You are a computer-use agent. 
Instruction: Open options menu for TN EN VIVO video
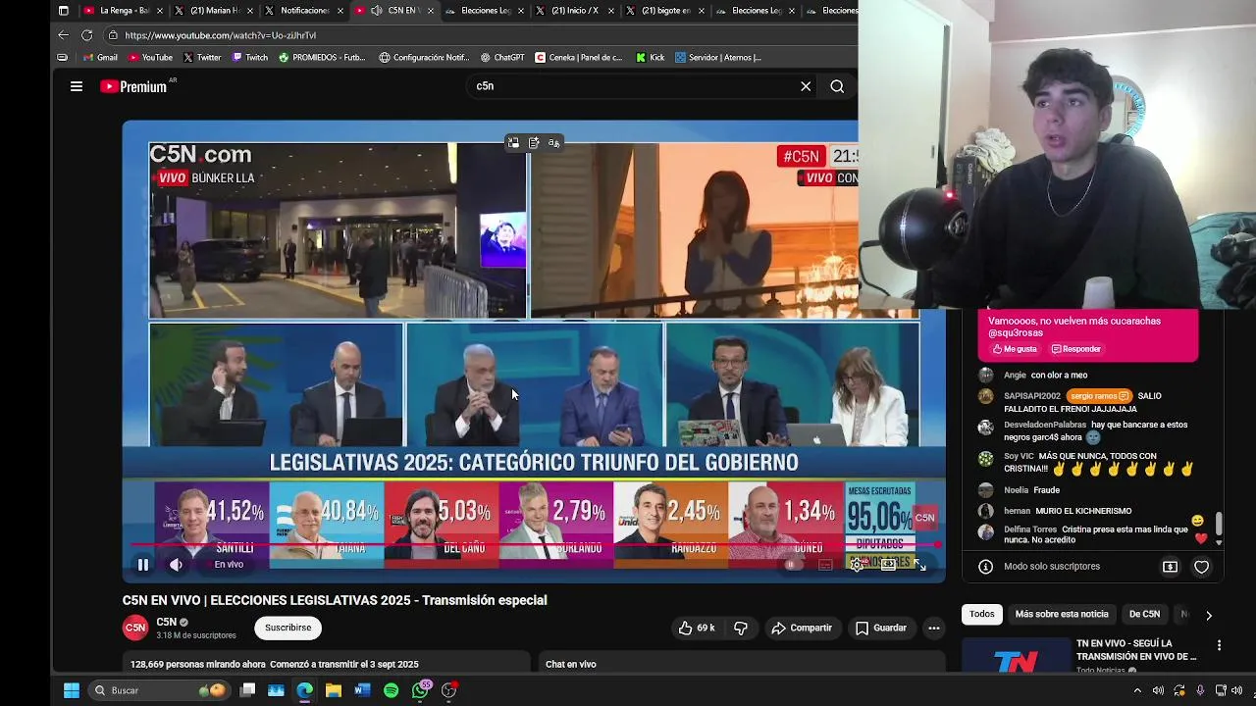click(x=1219, y=645)
